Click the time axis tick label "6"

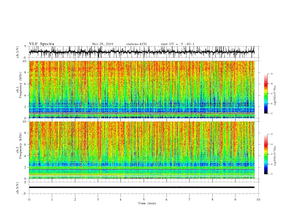tap(166, 199)
